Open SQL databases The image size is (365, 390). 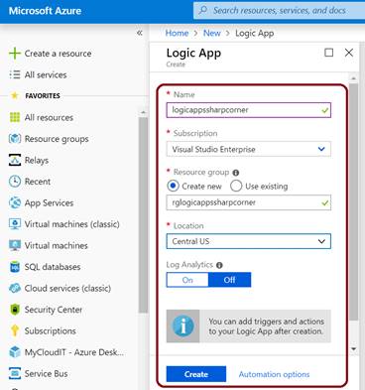(x=53, y=267)
